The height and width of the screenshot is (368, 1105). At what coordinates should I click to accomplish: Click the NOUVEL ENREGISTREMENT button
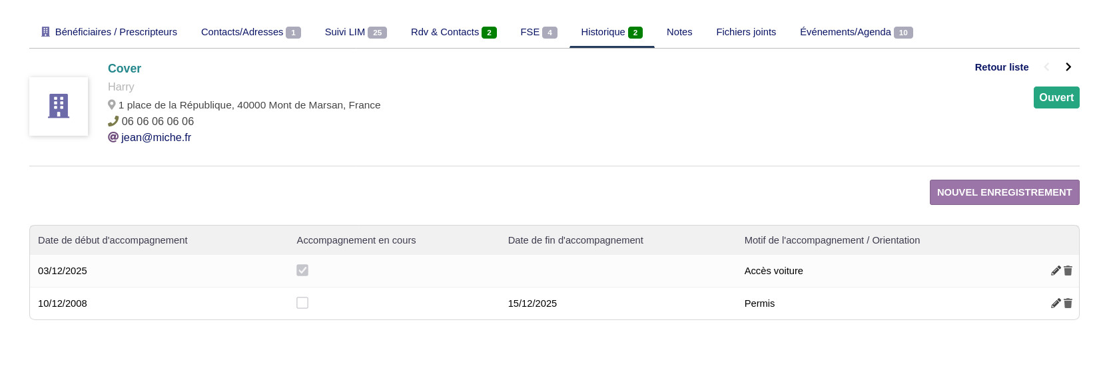coord(1004,192)
